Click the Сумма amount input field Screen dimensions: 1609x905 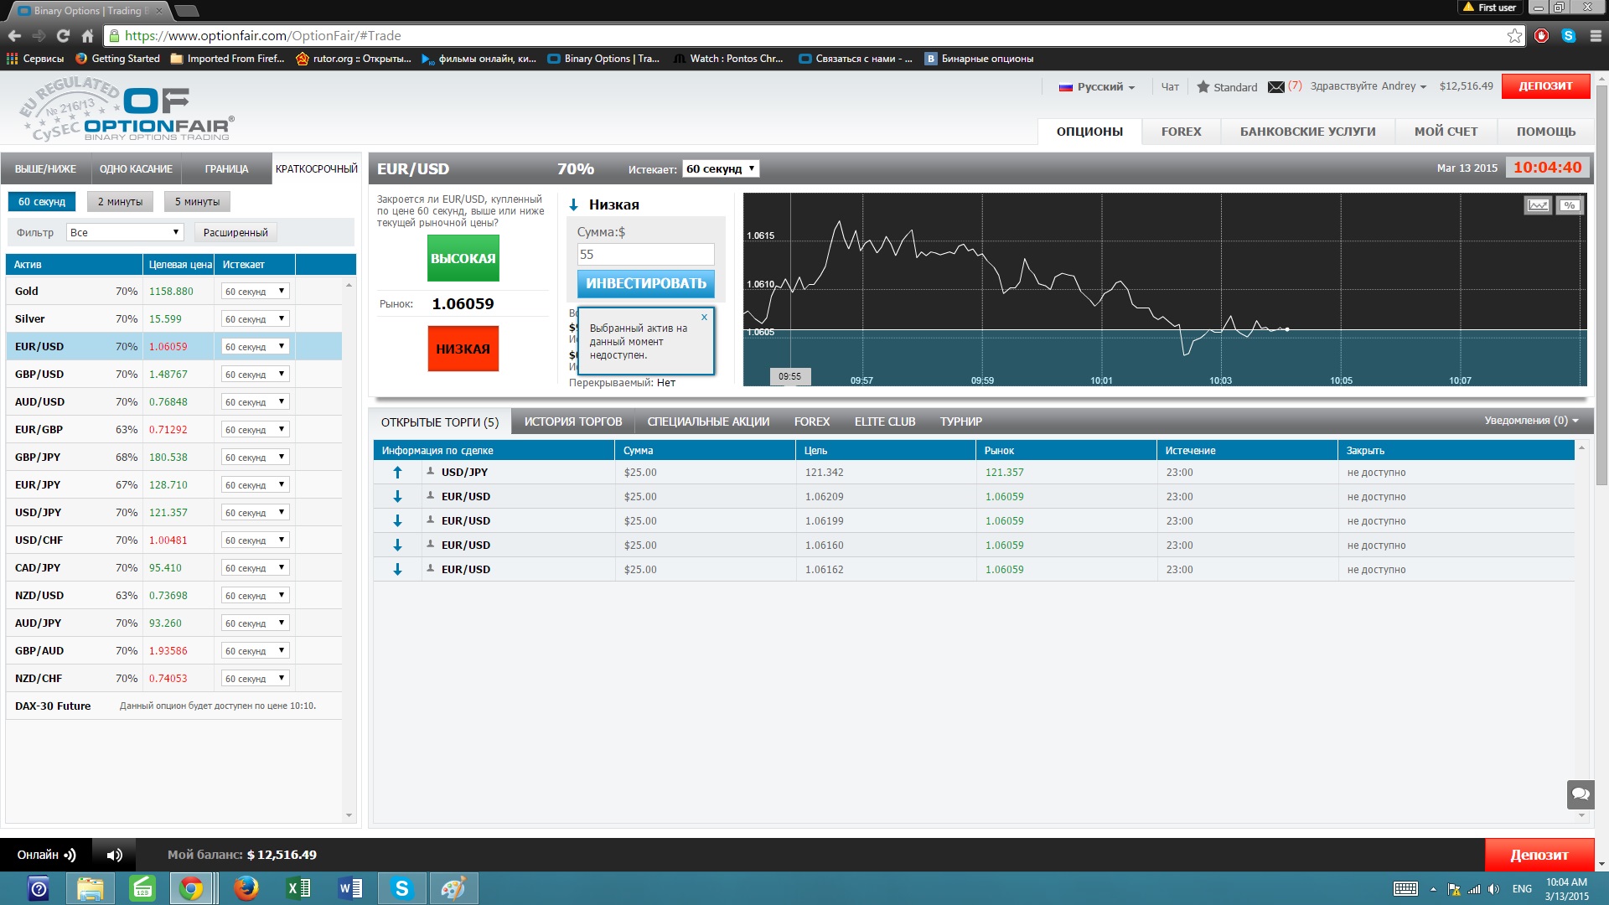pos(645,254)
